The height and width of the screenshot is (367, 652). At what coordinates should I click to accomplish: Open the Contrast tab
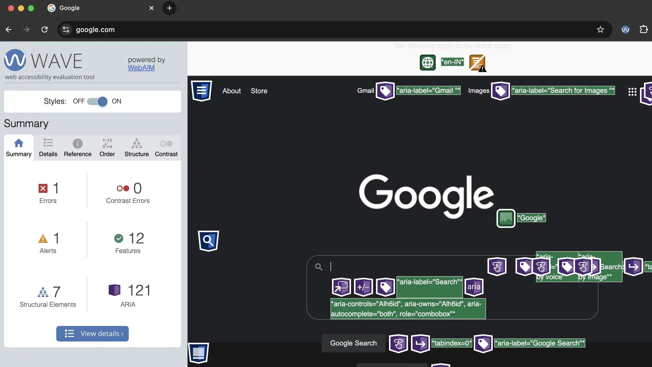(x=166, y=148)
